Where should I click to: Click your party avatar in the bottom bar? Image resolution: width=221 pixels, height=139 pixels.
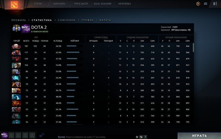click(x=4, y=135)
